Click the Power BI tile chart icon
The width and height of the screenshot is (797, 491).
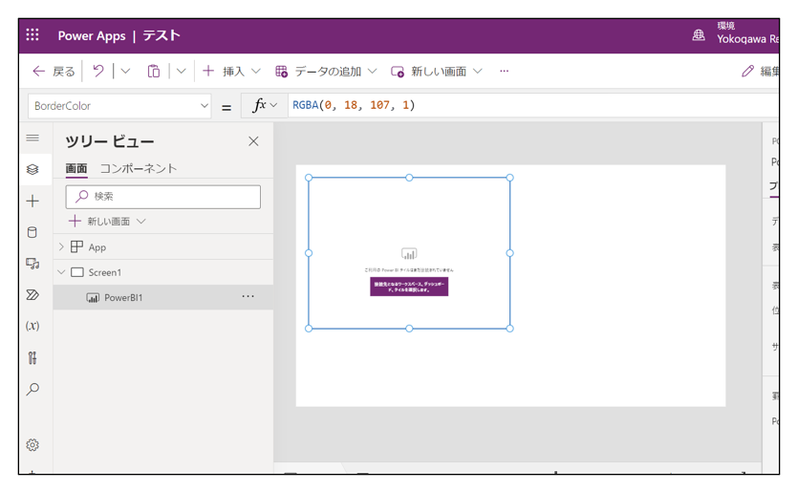409,253
